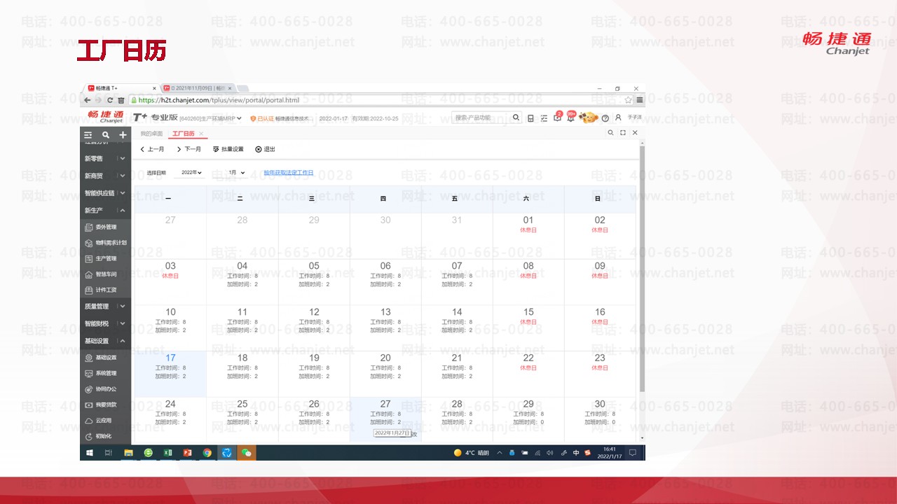The height and width of the screenshot is (504, 897).
Task: Open 智慧车间 module
Action: [x=105, y=274]
